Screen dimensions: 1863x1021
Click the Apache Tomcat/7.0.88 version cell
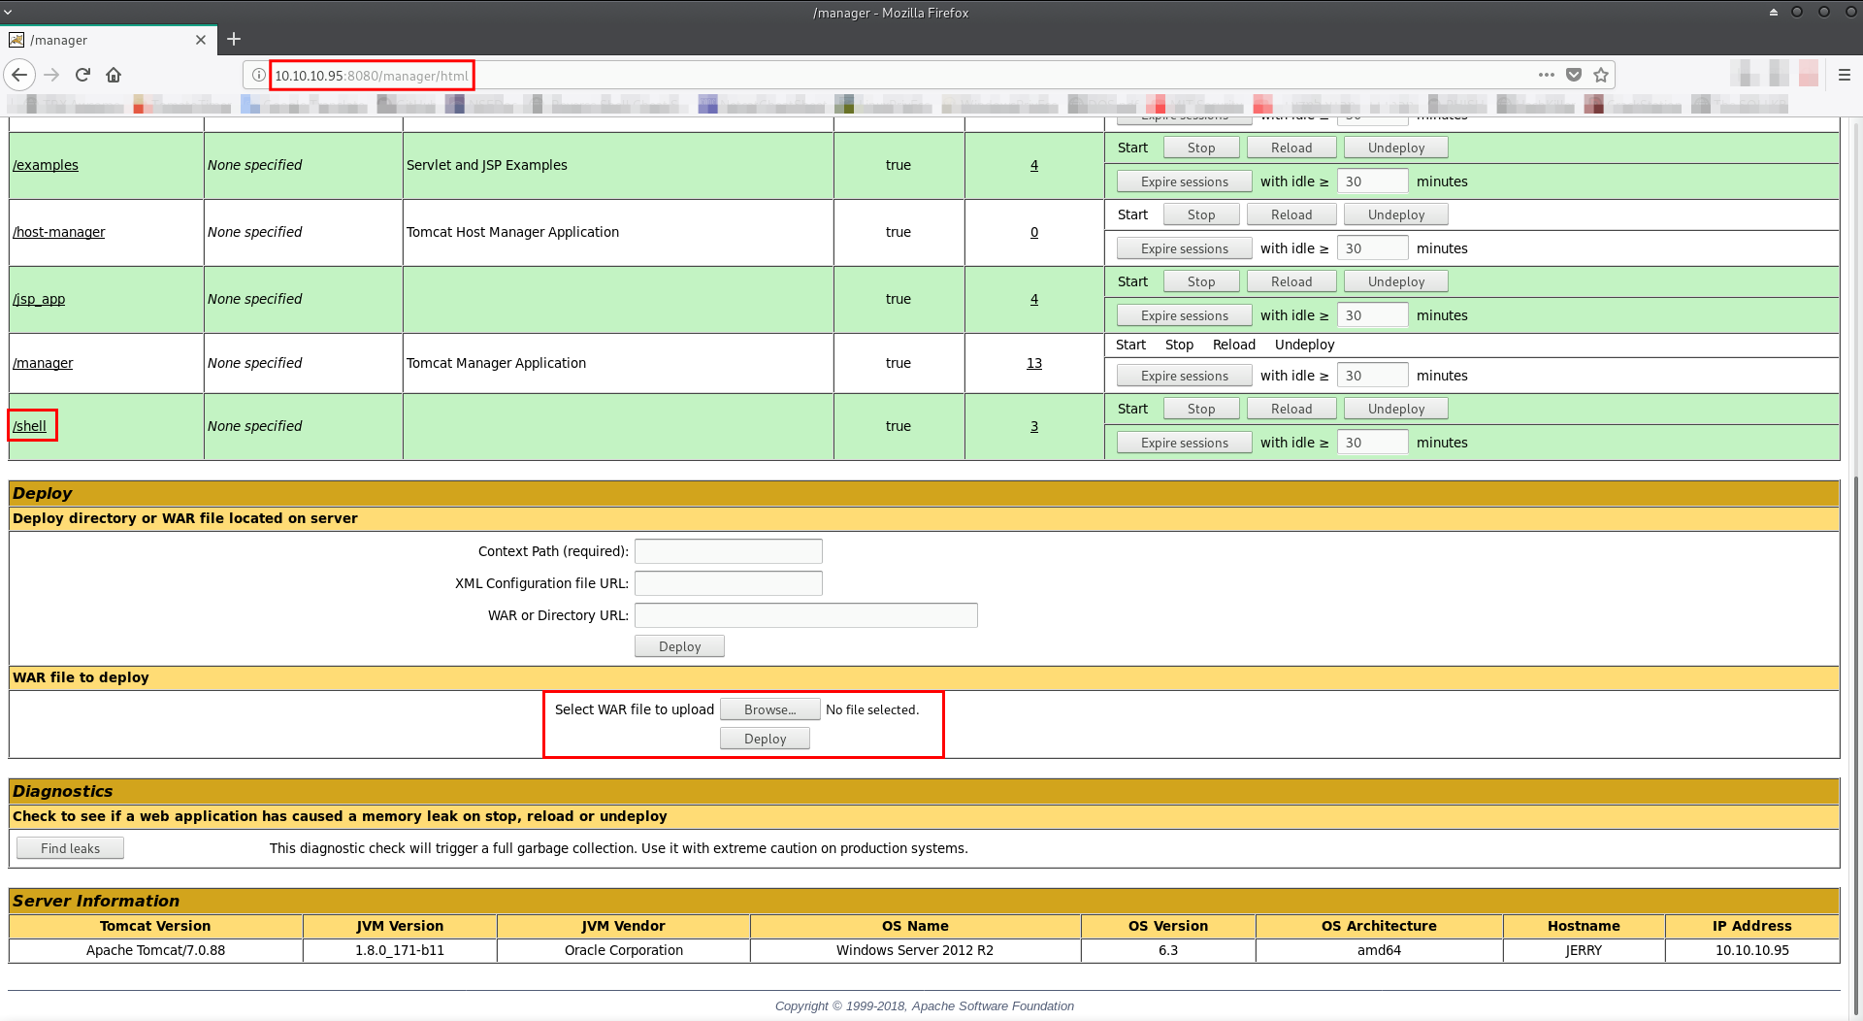pyautogui.click(x=155, y=950)
